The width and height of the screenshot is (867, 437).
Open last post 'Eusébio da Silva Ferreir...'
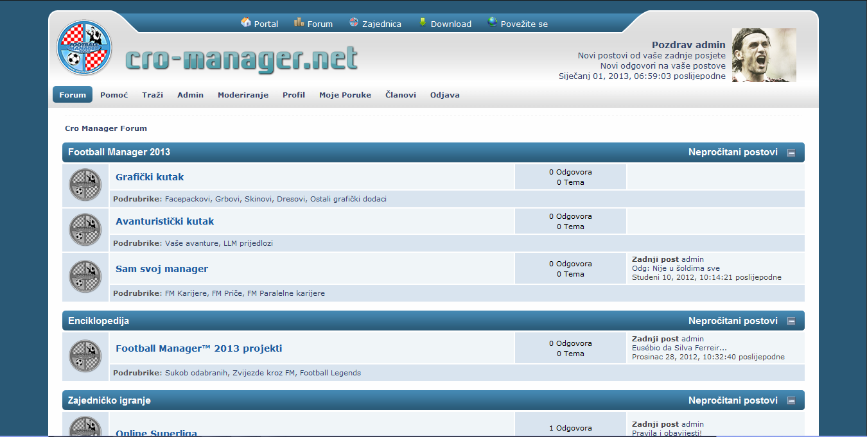679,348
